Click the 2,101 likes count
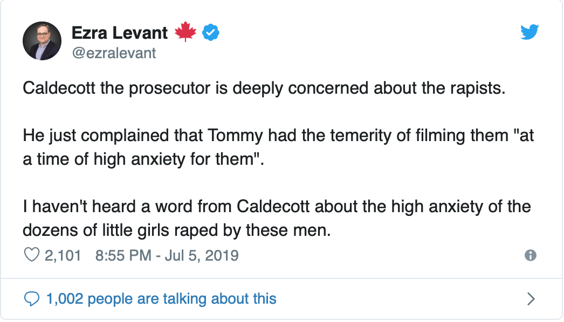Screen dimensions: 564x322 click(63, 256)
